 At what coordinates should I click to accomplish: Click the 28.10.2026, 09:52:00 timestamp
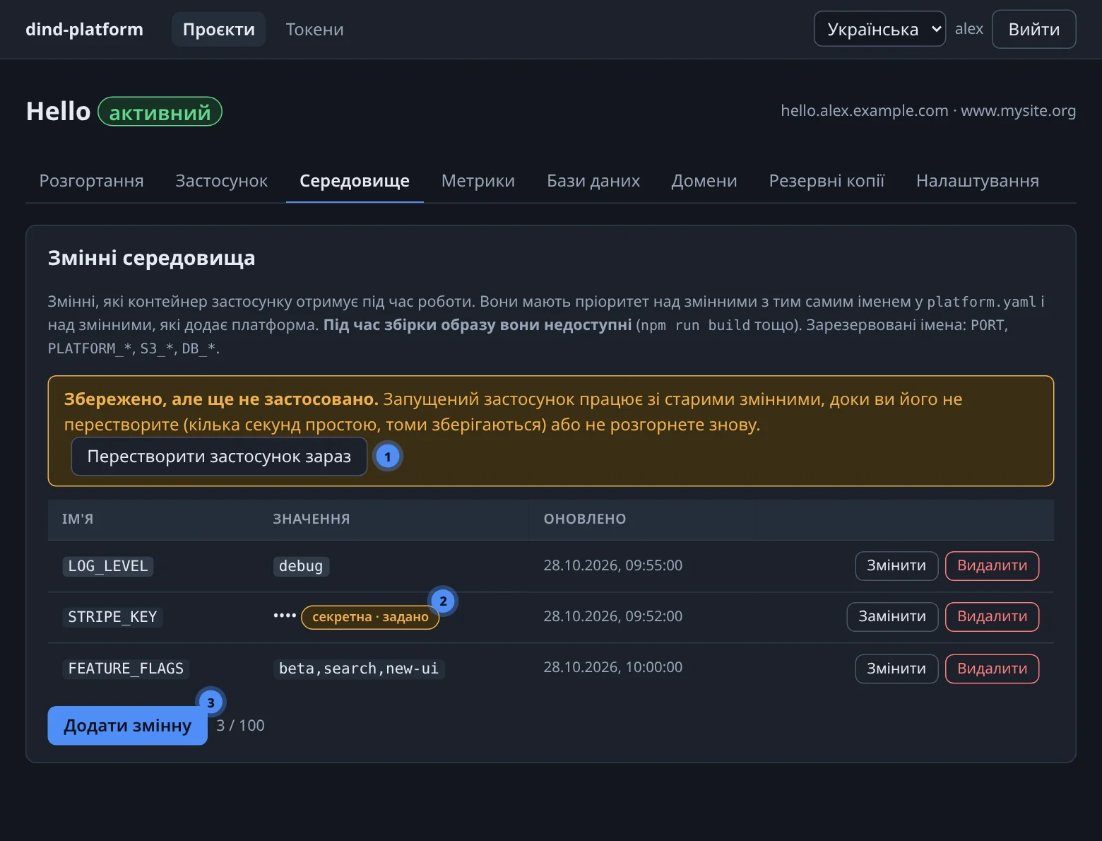click(x=612, y=616)
